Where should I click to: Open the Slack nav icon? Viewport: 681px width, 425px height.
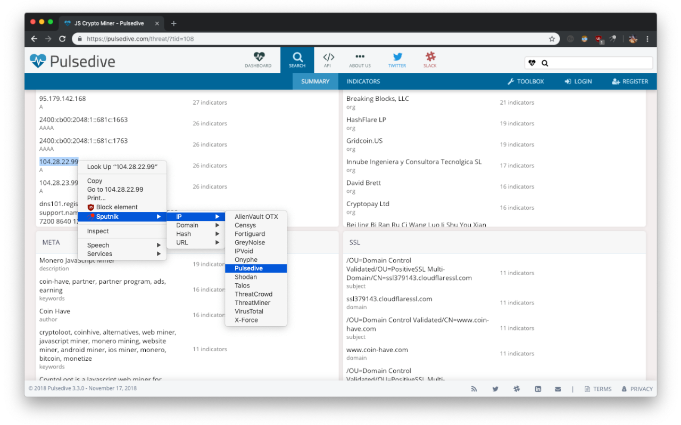(x=430, y=56)
